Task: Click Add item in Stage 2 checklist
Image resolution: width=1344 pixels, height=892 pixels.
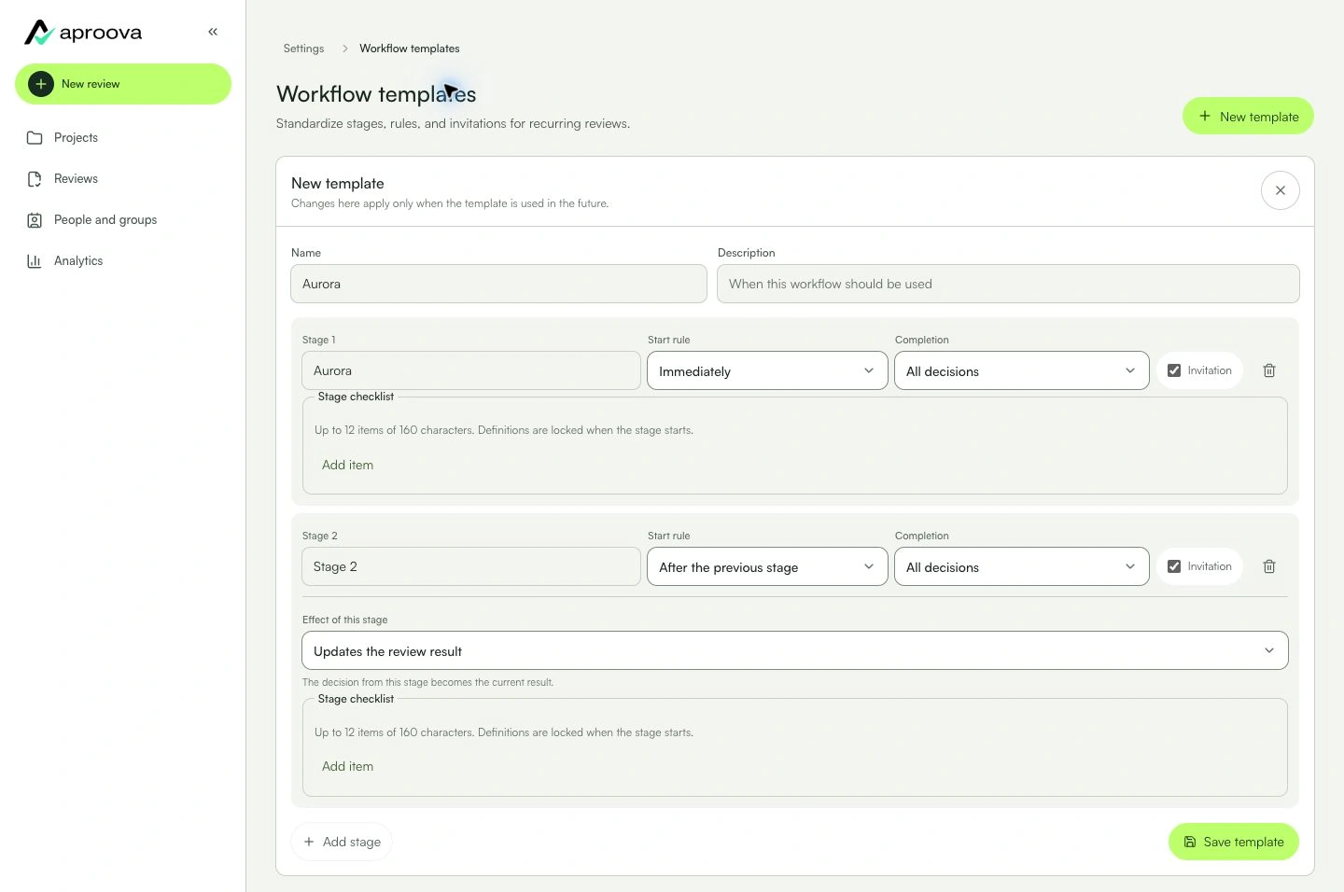Action: pos(348,766)
